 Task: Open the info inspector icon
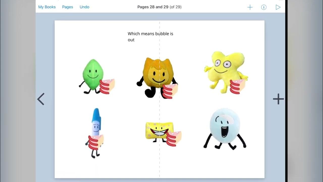point(264,7)
